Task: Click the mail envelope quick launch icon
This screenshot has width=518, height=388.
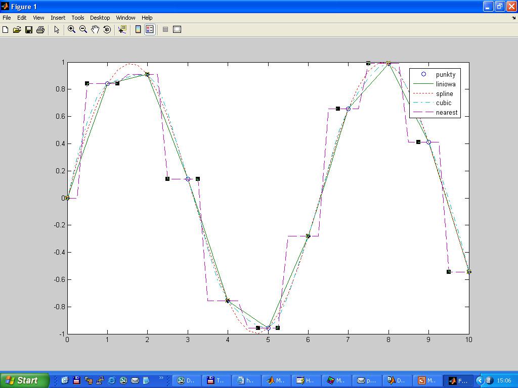Action: click(x=135, y=380)
